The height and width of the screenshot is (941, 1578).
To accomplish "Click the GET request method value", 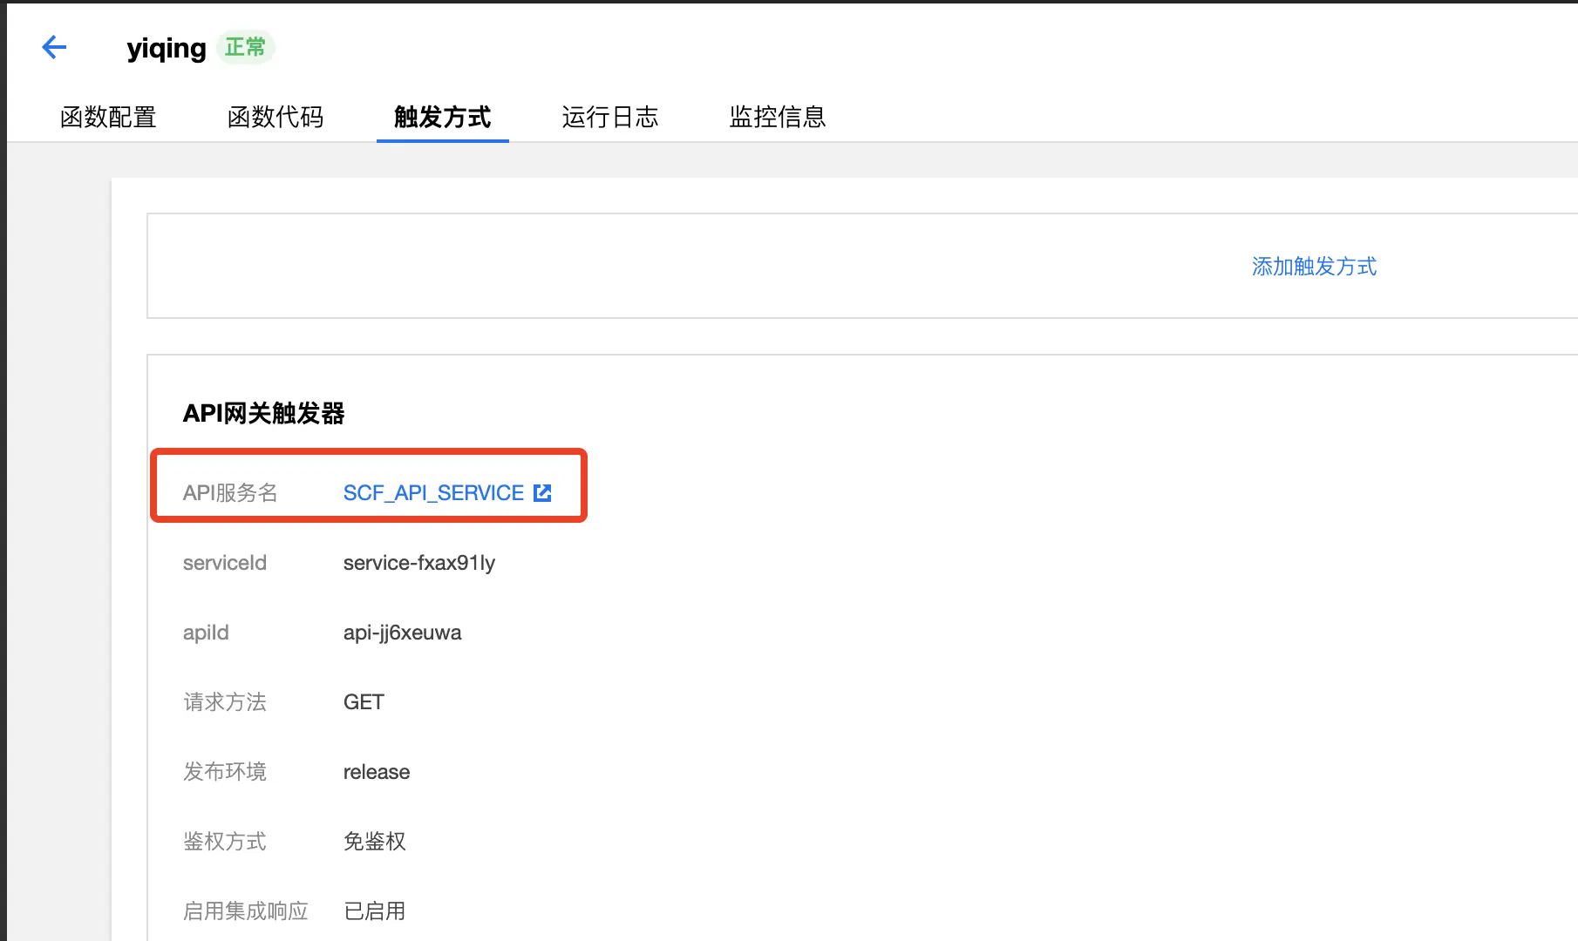I will pos(364,701).
